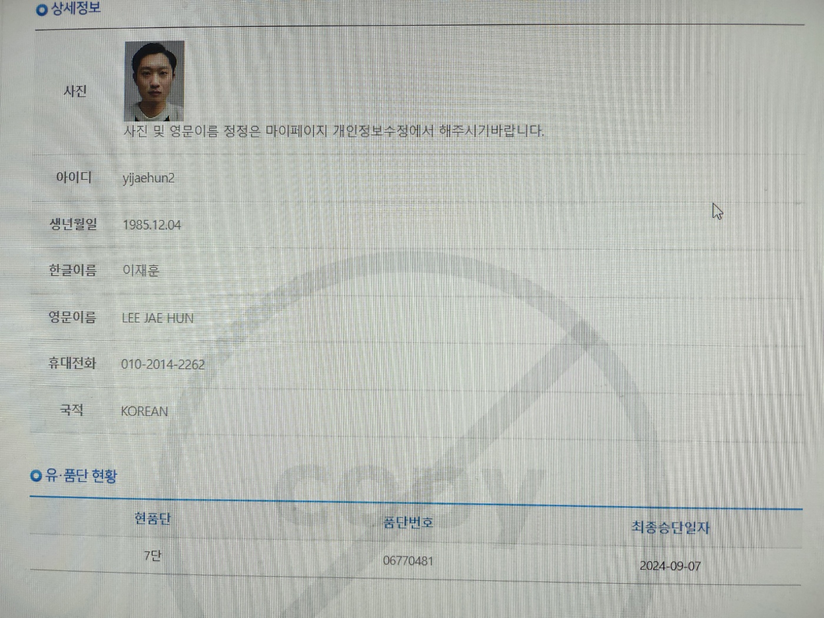The height and width of the screenshot is (618, 824).
Task: Click the 최종승단일자 column header
Action: point(670,527)
